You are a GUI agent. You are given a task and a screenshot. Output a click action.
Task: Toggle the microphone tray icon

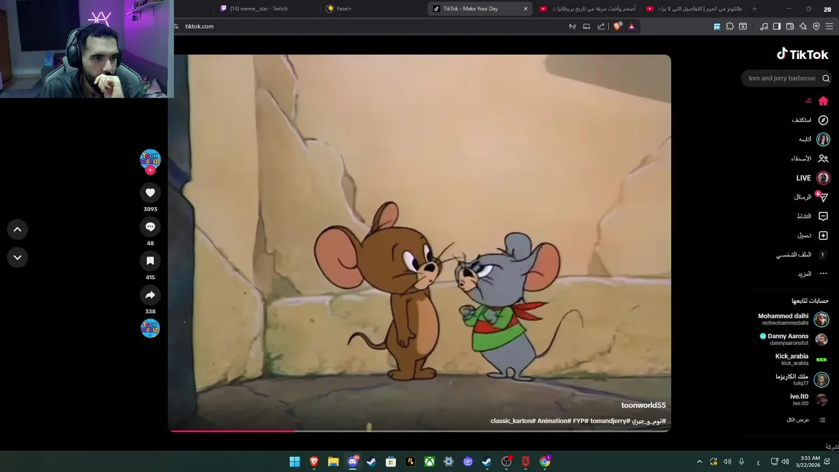pyautogui.click(x=741, y=462)
